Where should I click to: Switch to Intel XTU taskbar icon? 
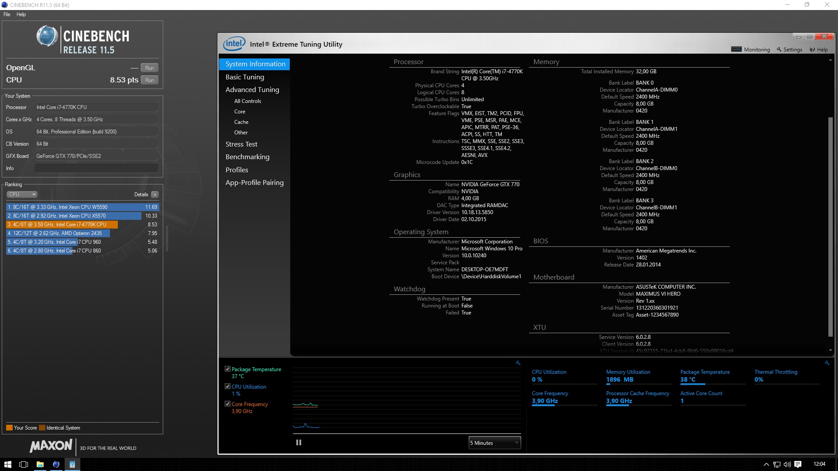(x=72, y=464)
